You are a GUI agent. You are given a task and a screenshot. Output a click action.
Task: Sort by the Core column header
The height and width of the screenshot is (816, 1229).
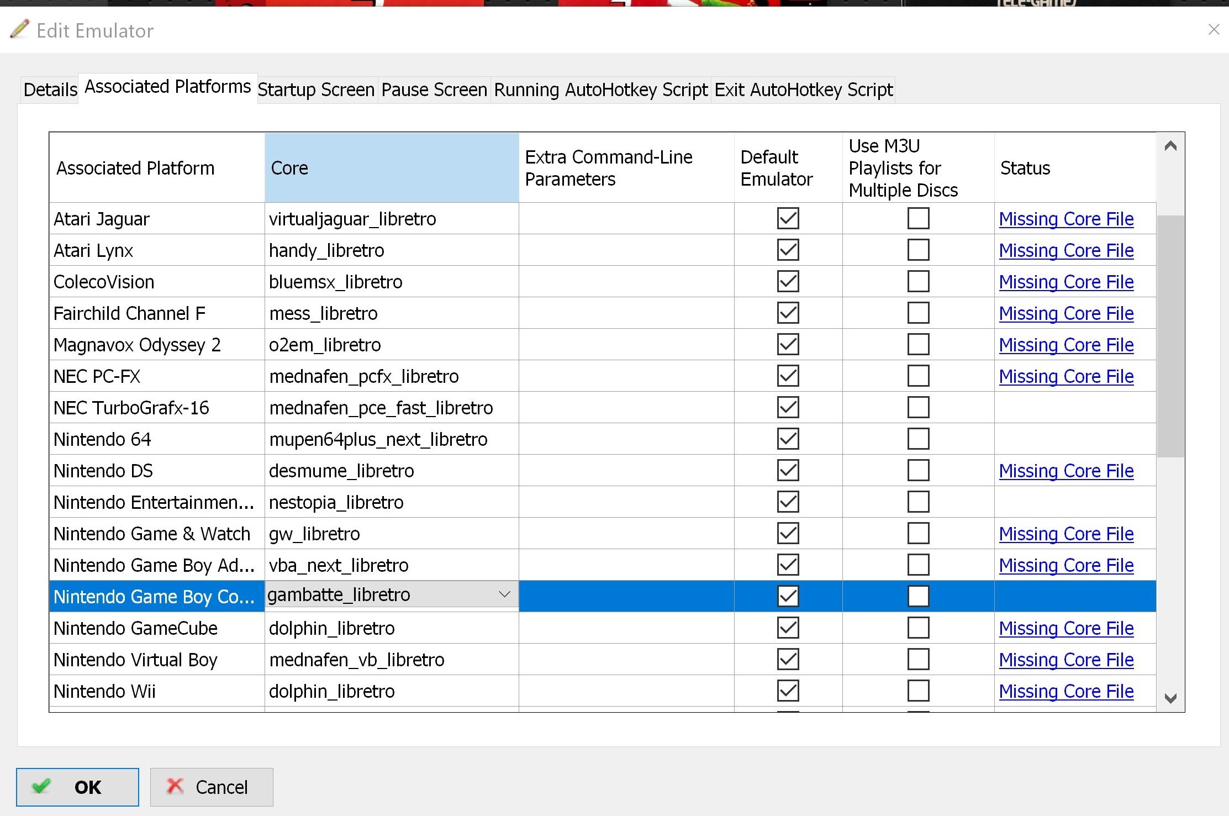coord(392,168)
